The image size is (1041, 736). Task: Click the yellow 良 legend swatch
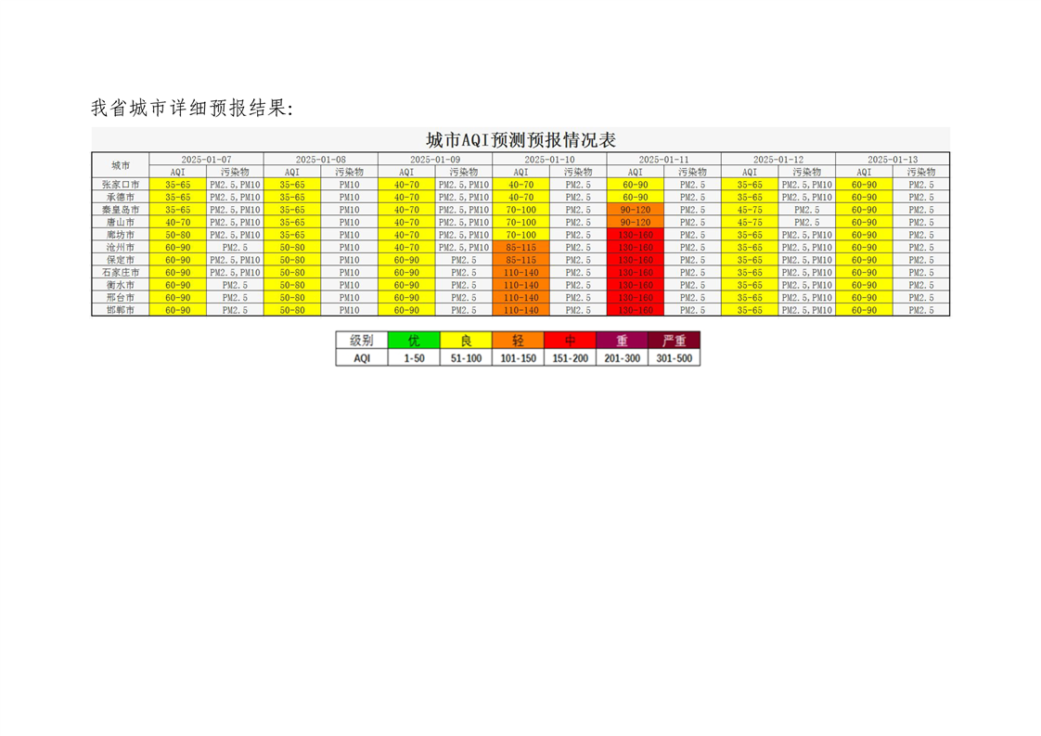pos(467,341)
